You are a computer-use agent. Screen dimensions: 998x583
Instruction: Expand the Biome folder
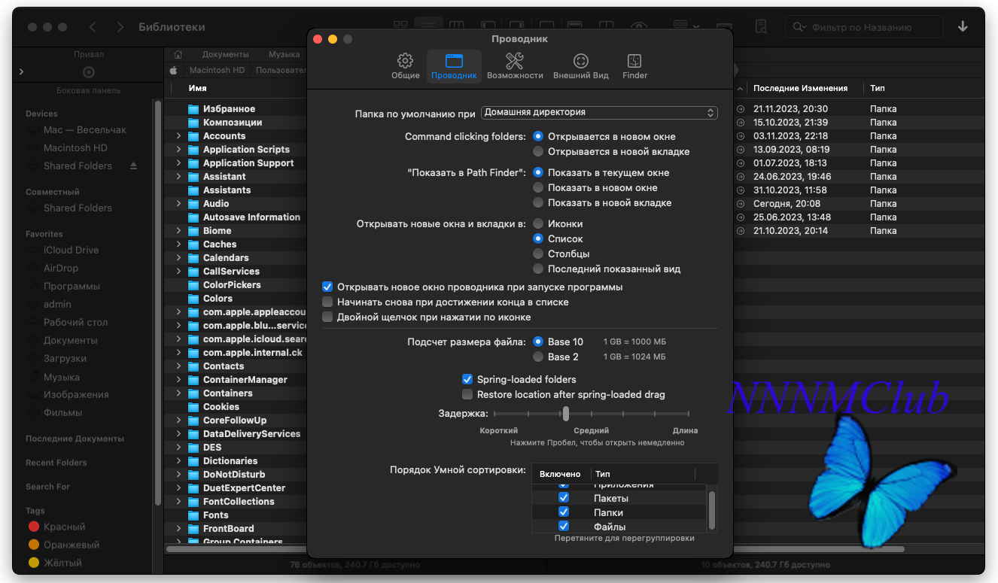click(178, 231)
